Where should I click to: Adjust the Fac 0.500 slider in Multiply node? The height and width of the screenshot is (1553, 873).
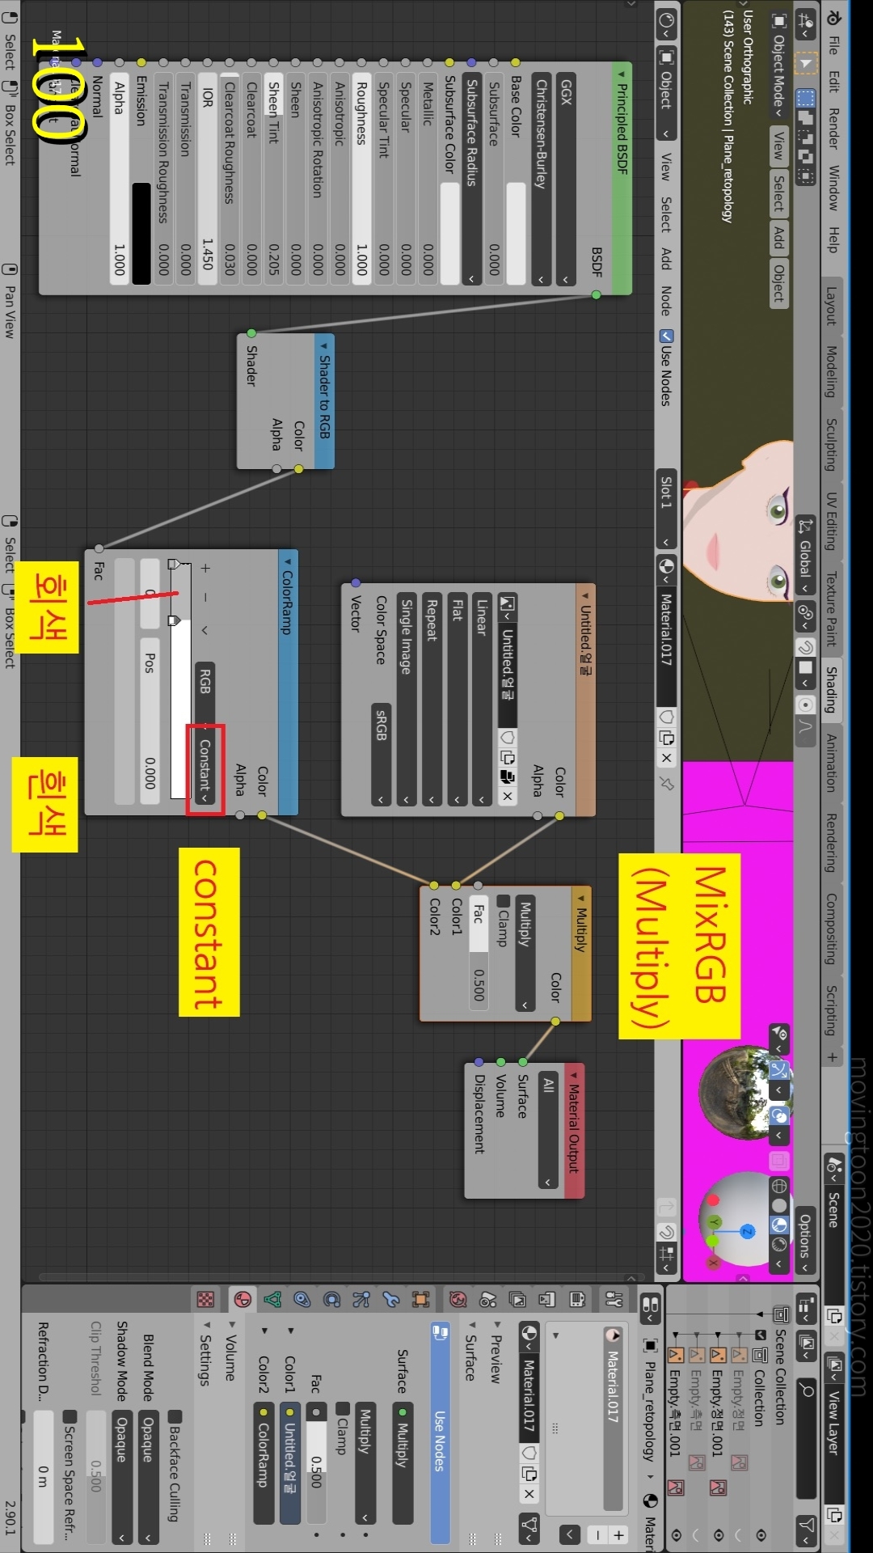(x=479, y=954)
